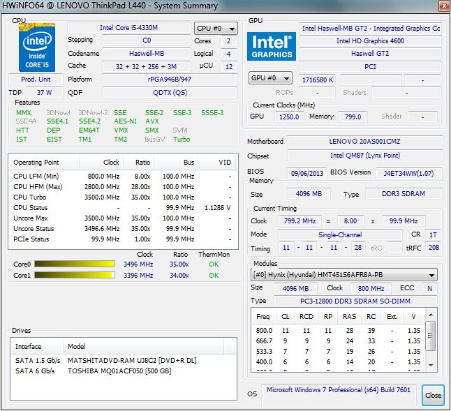Click the Stepping C0 field

click(x=147, y=40)
